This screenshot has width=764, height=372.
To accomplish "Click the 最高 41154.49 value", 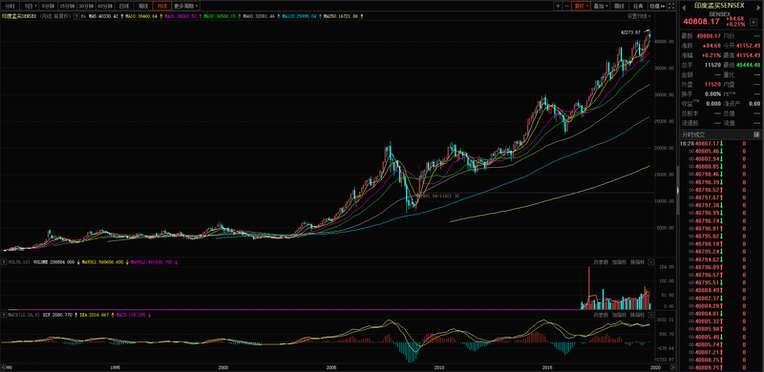I will pyautogui.click(x=750, y=55).
